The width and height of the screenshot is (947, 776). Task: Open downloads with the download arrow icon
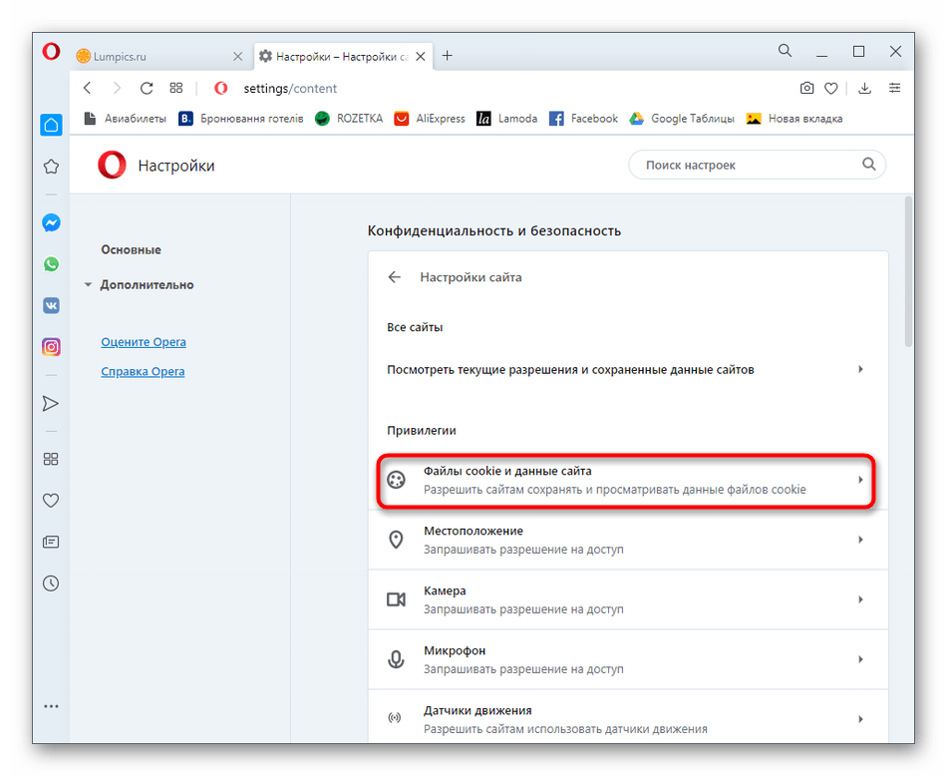coord(865,88)
